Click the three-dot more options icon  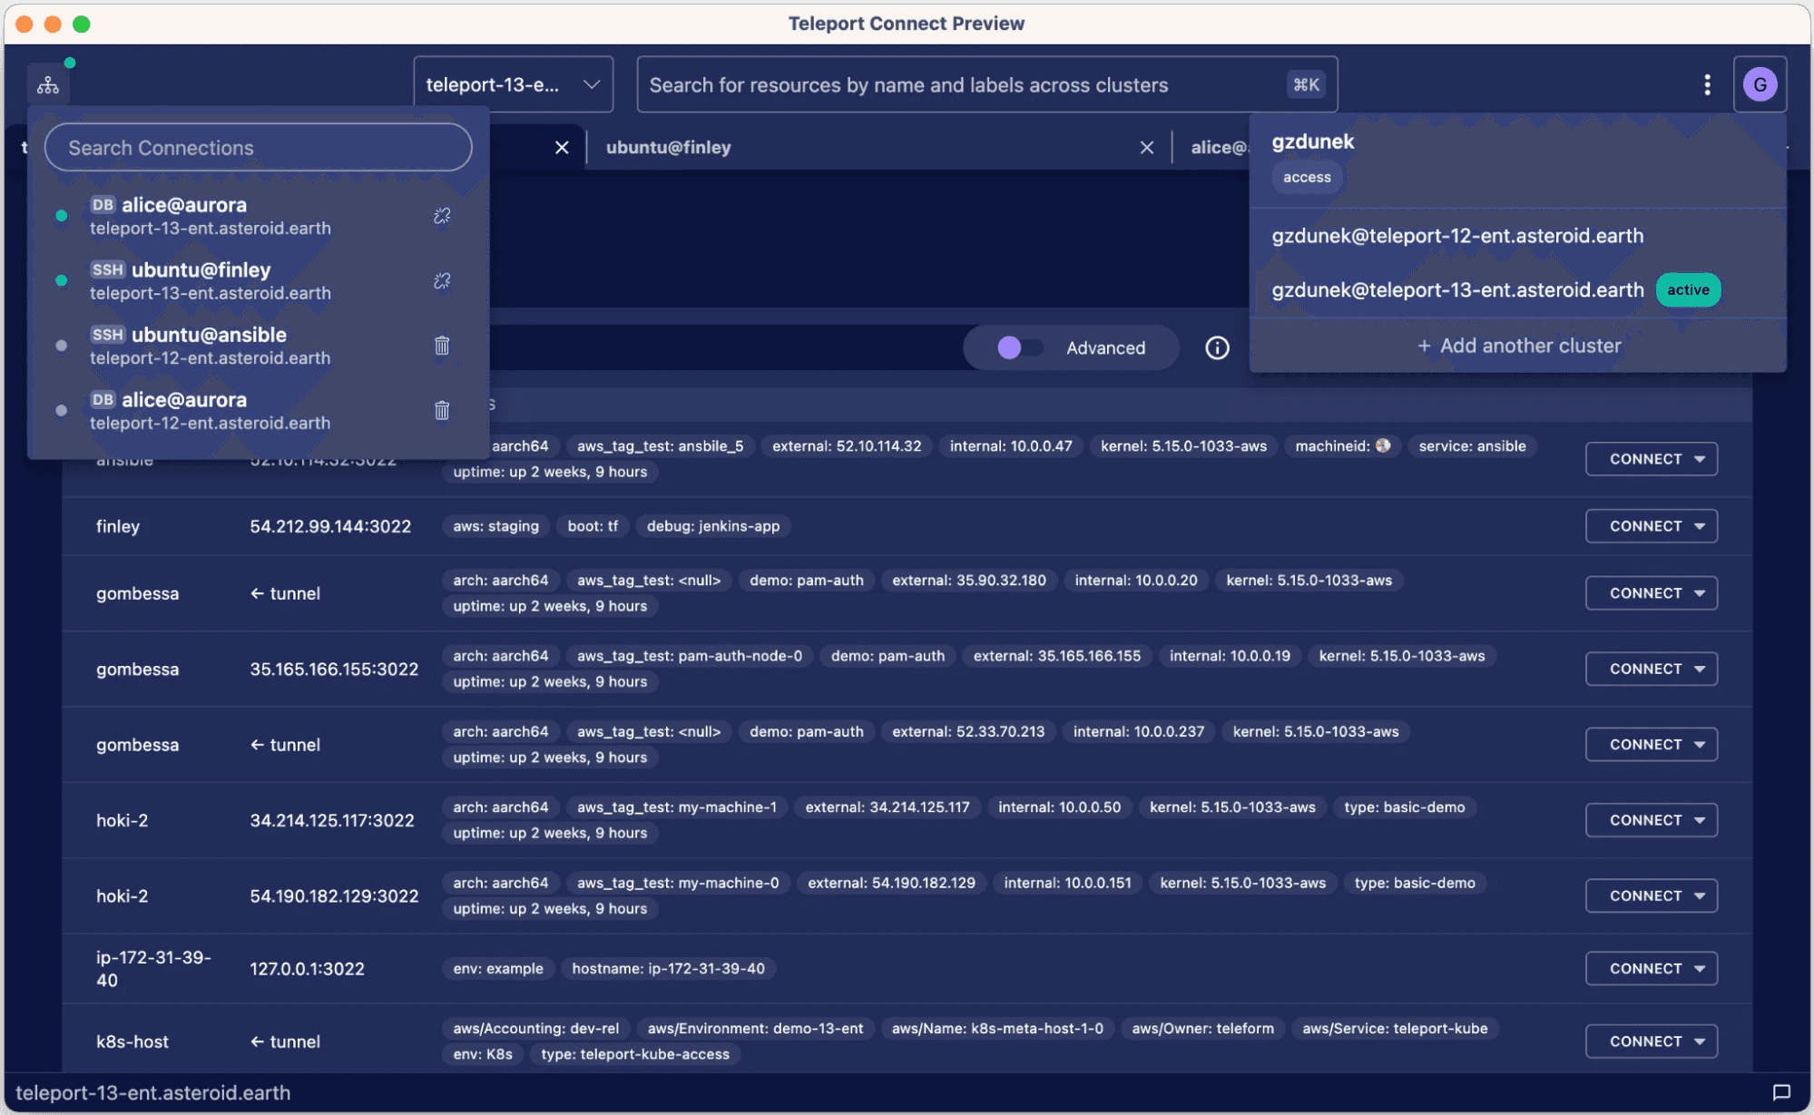coord(1707,83)
